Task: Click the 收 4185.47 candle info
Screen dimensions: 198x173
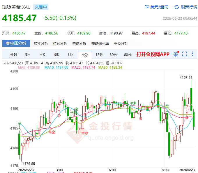Action: coord(74,63)
